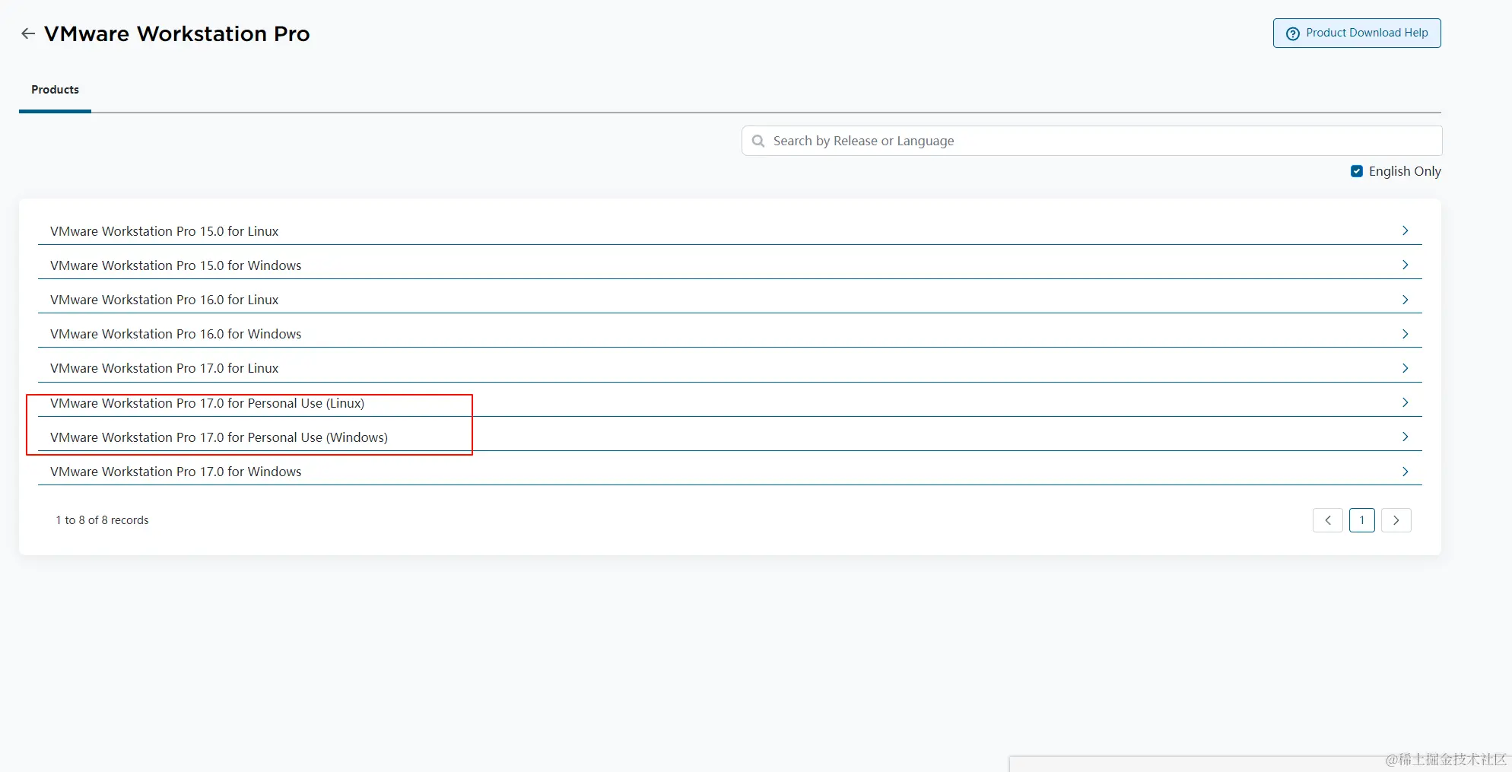Open VMware Workstation Pro 16.0 for Windows
1512x772 pixels.
[176, 334]
